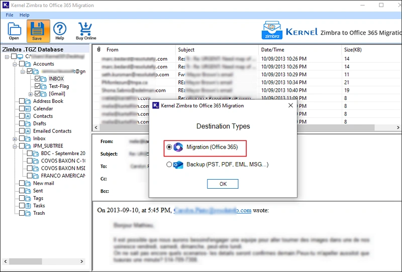Screen dimensions: 402x272
Task: Click the size value 21 cell
Action: pyautogui.click(x=347, y=82)
